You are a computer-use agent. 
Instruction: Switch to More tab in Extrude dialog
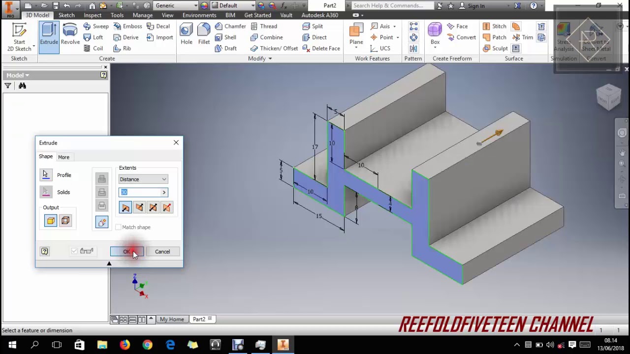63,157
